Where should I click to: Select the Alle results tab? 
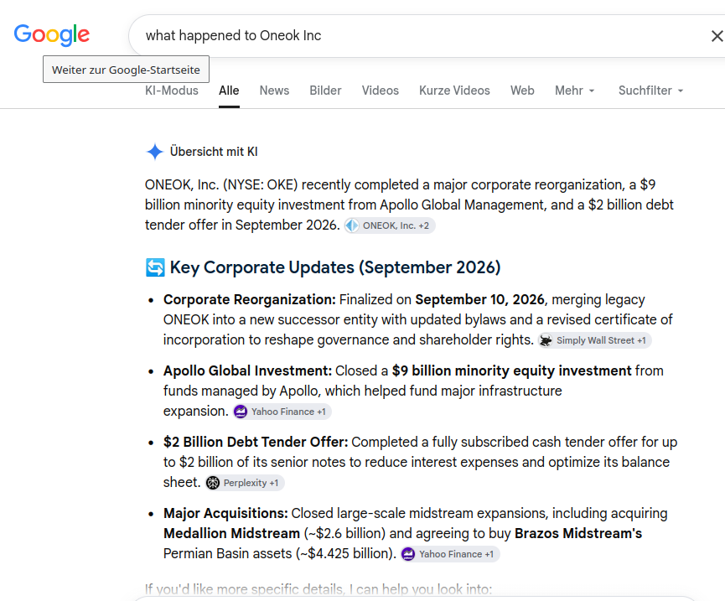pyautogui.click(x=229, y=91)
